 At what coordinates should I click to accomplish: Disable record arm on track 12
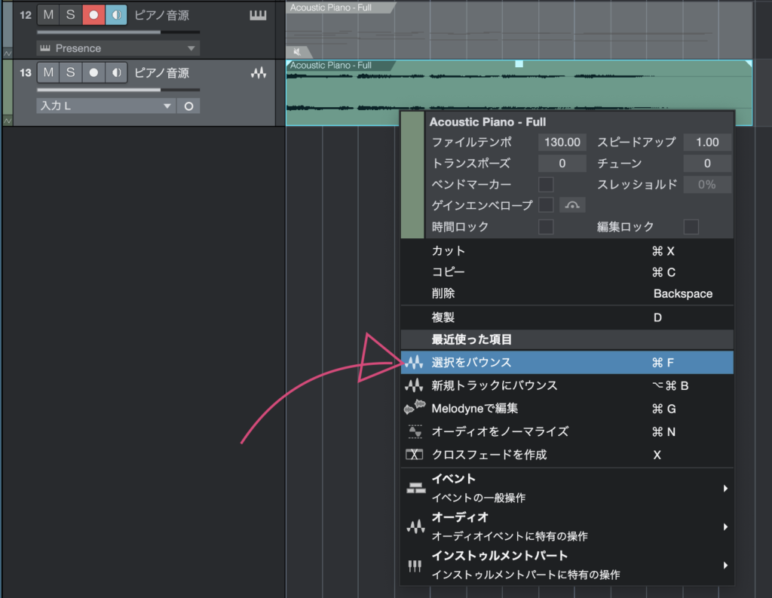pyautogui.click(x=93, y=14)
